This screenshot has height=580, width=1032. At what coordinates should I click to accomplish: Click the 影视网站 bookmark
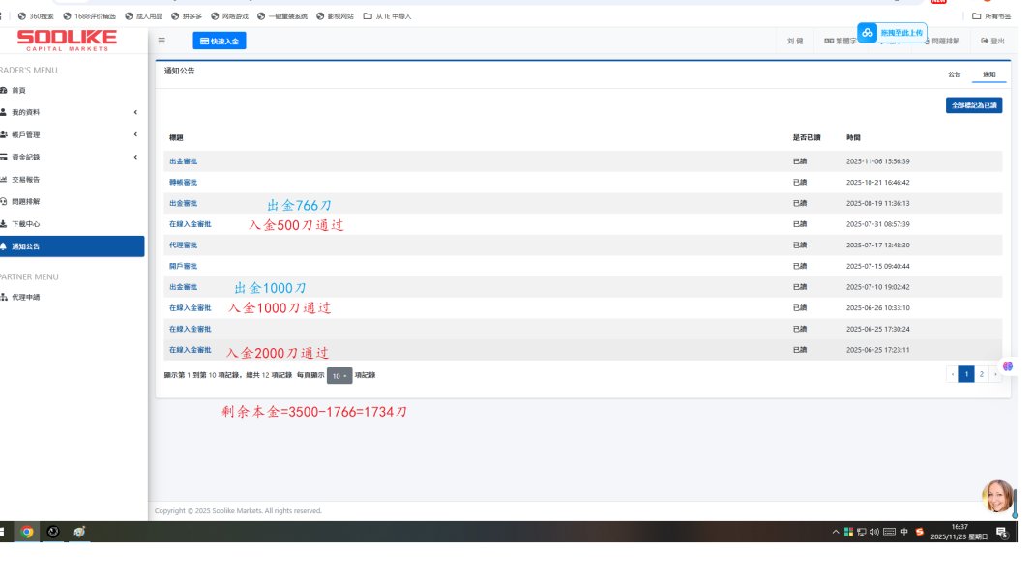pos(335,16)
